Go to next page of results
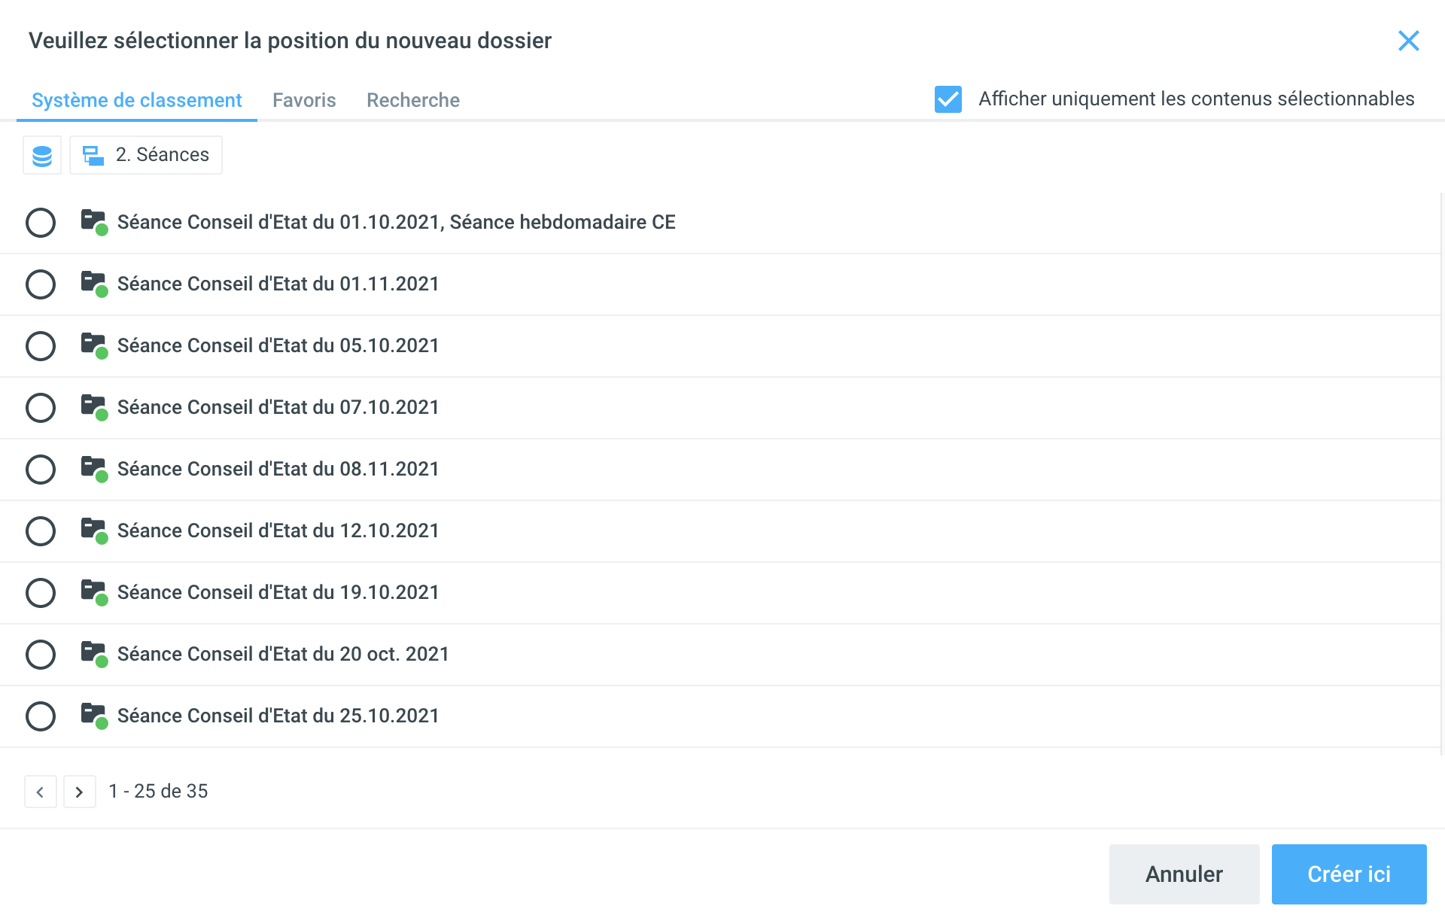Viewport: 1445px width, 915px height. [x=80, y=792]
